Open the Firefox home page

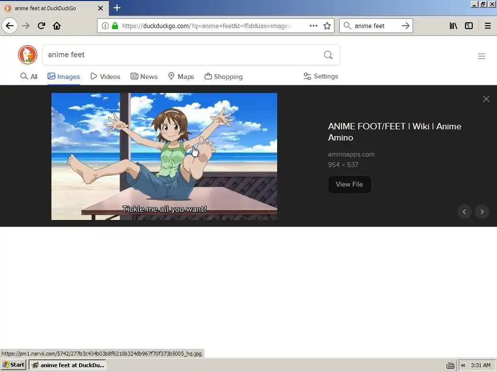pos(57,26)
